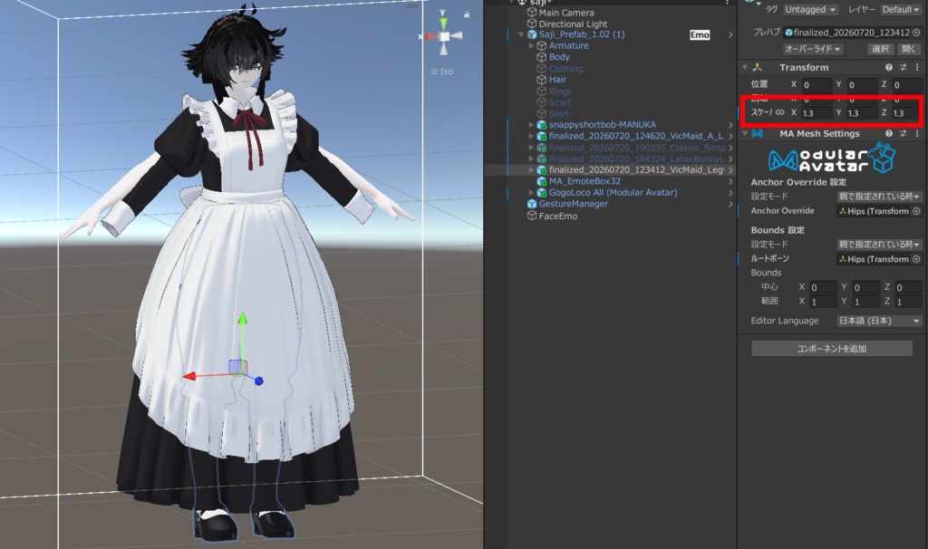Open the MA Mesh Settings preset icon
The height and width of the screenshot is (549, 928).
(904, 134)
